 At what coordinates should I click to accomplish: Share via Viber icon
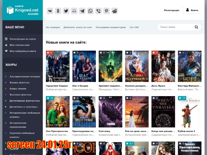[x=98, y=11]
